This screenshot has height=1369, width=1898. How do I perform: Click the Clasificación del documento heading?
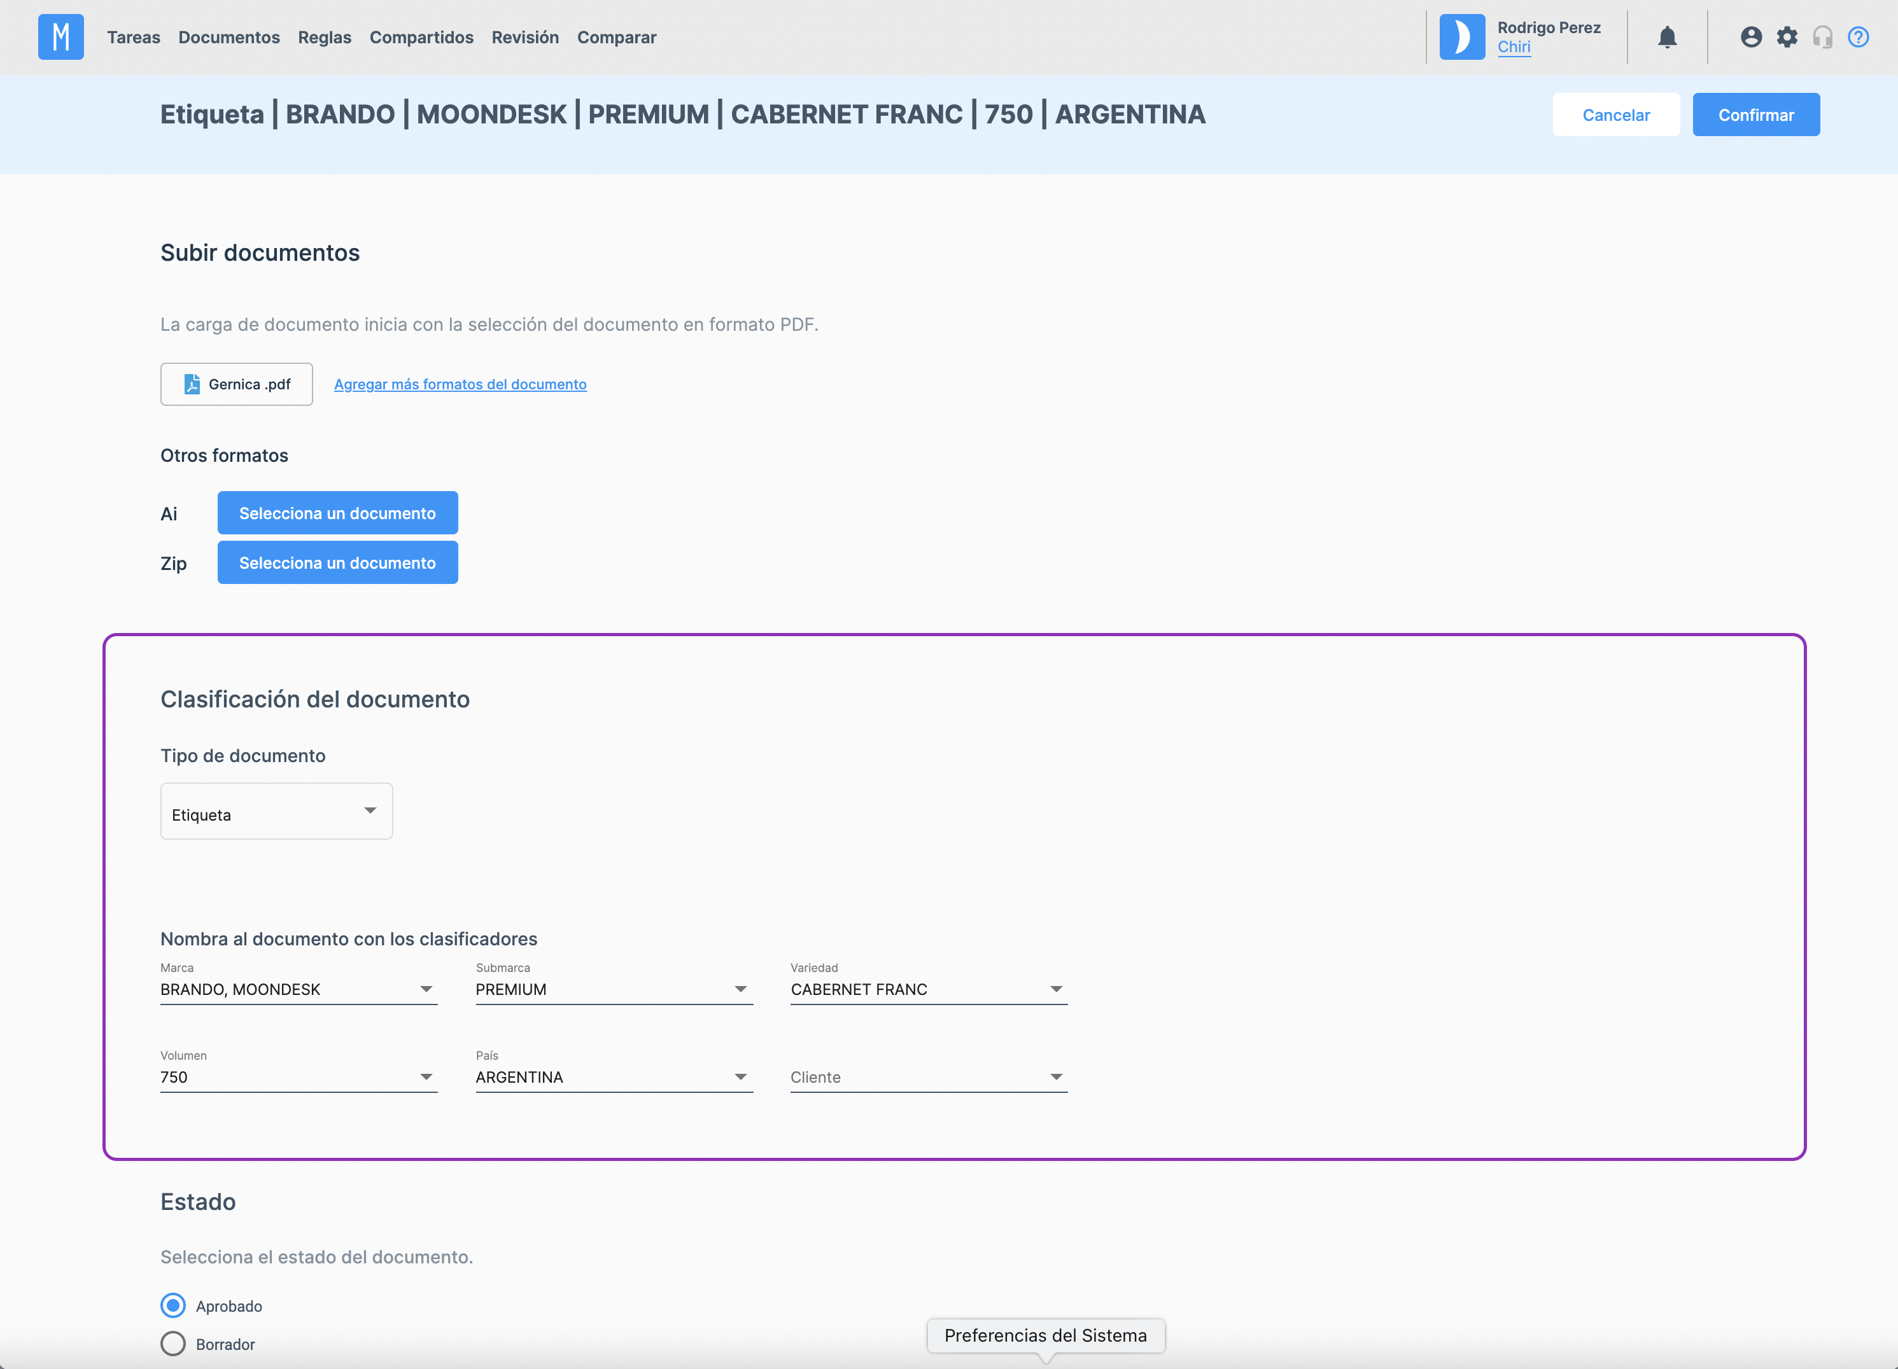[316, 699]
